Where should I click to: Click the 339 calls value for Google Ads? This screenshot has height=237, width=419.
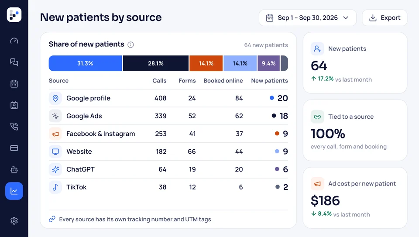point(161,116)
